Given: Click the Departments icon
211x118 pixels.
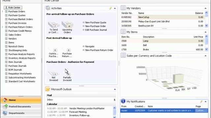Looking at the screenshot, I should [x=5, y=113].
